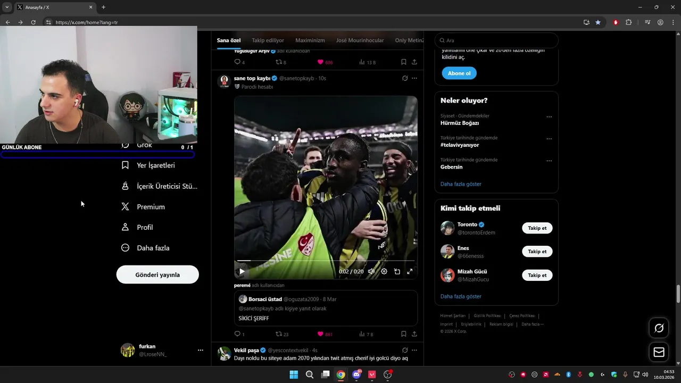This screenshot has width=681, height=383.
Task: Open video settings gear
Action: pyautogui.click(x=384, y=271)
